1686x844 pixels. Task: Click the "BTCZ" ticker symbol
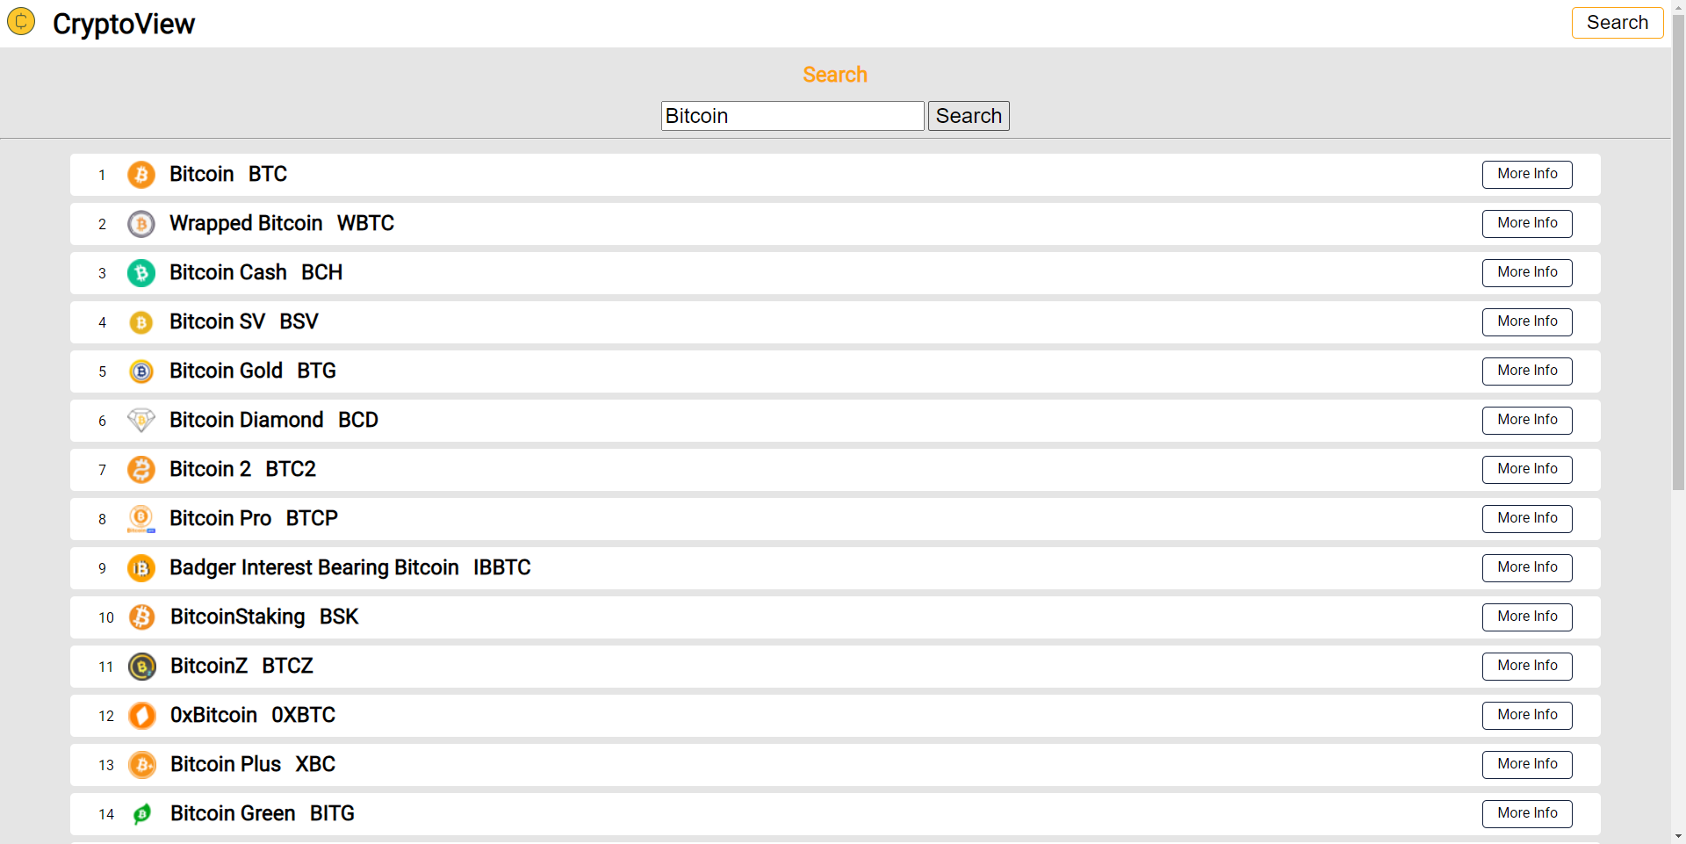pos(287,666)
